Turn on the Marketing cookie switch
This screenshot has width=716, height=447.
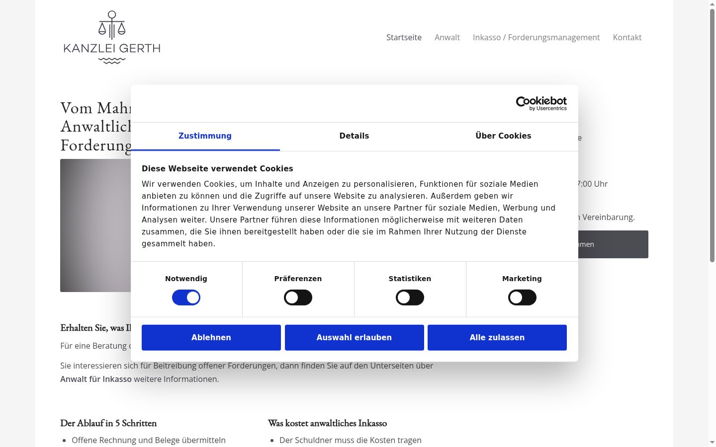pyautogui.click(x=522, y=298)
